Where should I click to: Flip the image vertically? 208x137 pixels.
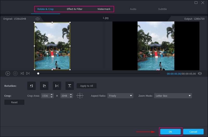pos(70,86)
